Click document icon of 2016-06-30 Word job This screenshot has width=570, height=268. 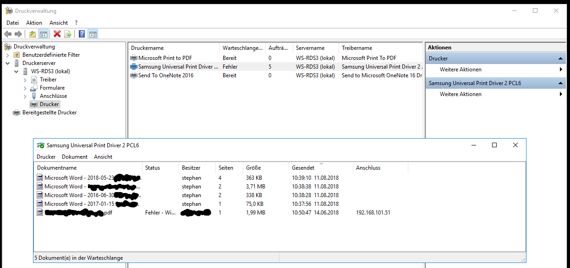[40, 195]
